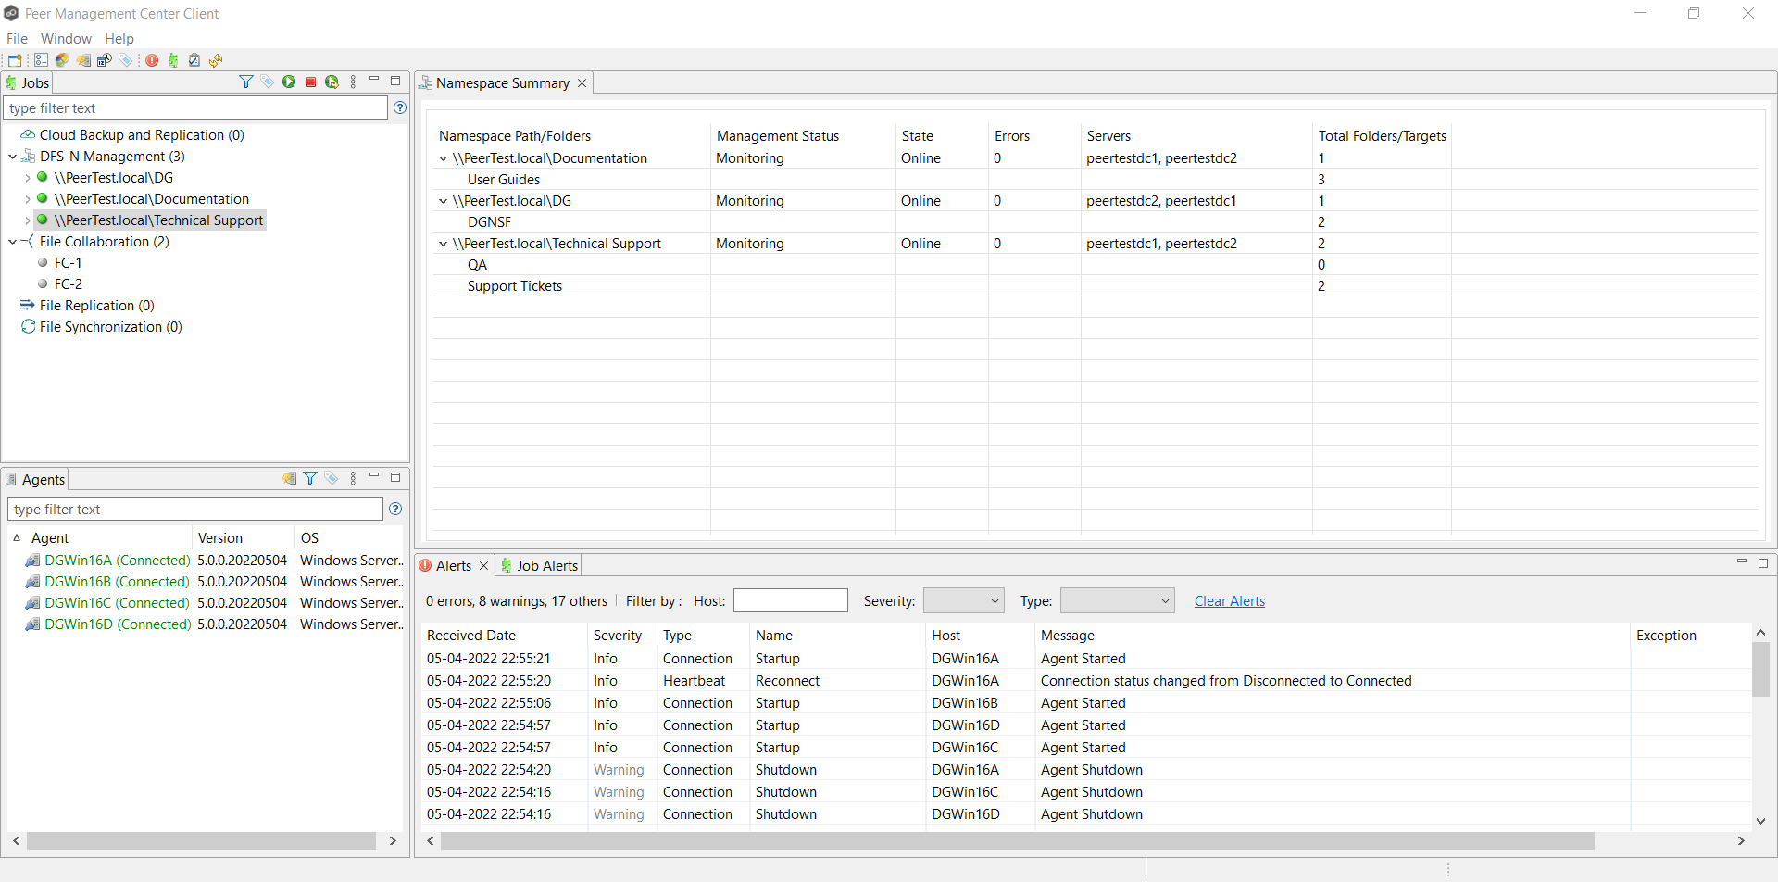Click the tag icon in Agents panel
The image size is (1778, 882).
click(x=332, y=479)
